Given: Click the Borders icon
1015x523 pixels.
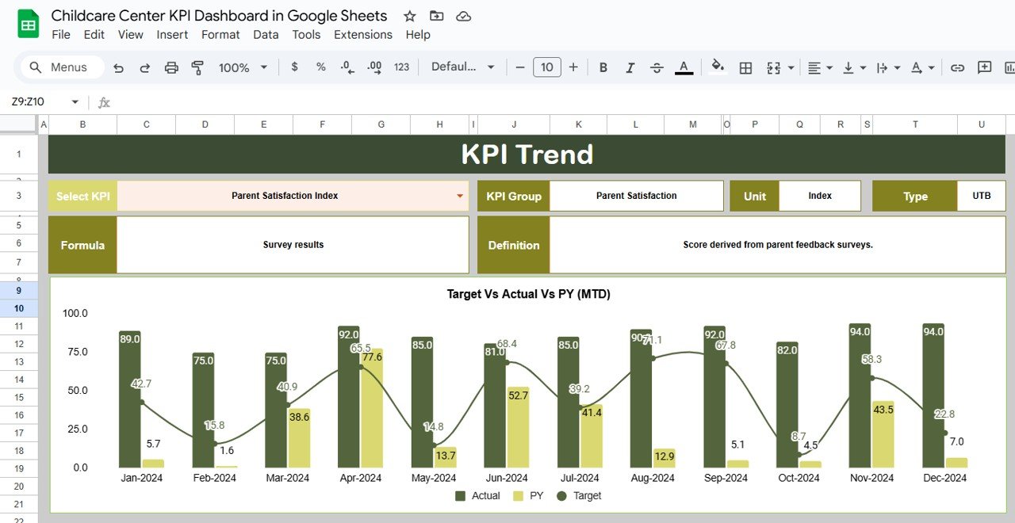Looking at the screenshot, I should coord(745,67).
